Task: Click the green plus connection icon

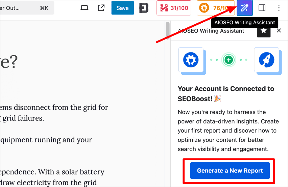Action: (x=229, y=60)
